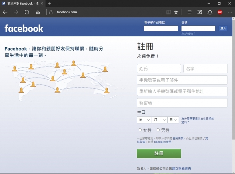Open the Cookie 的使用 link
This screenshot has height=174, width=235.
click(x=163, y=142)
